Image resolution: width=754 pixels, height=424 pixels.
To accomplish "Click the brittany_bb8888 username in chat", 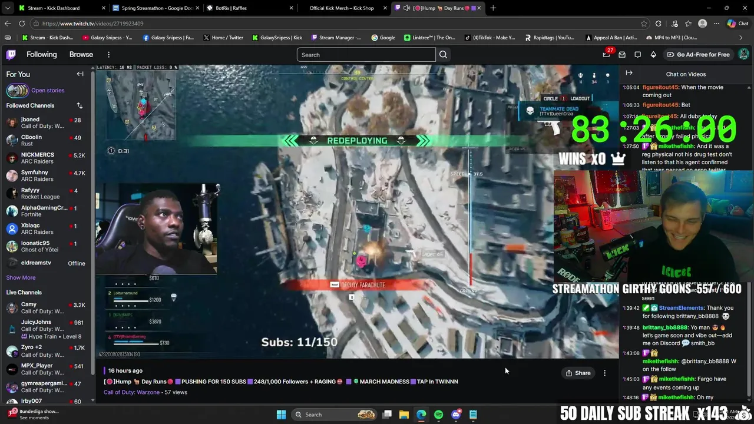I will point(664,327).
